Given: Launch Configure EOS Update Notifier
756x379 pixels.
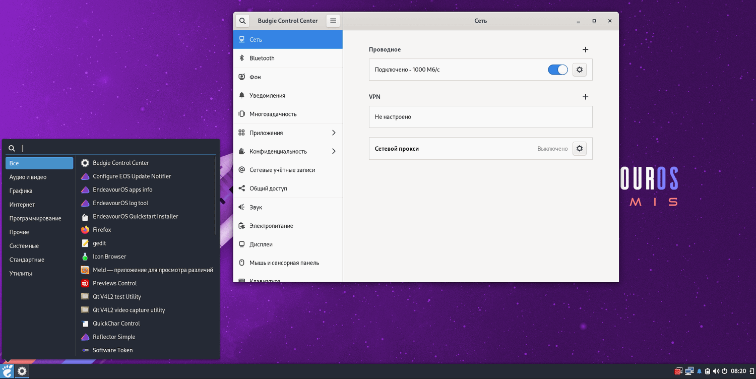Looking at the screenshot, I should 146,176.
